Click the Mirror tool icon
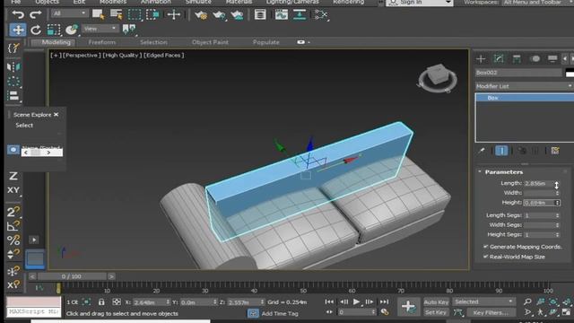The width and height of the screenshot is (574, 323). click(13, 66)
